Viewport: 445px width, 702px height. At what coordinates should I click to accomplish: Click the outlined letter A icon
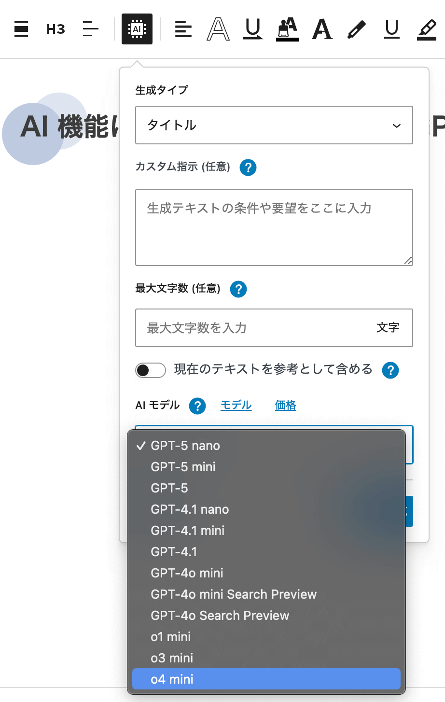tap(218, 29)
